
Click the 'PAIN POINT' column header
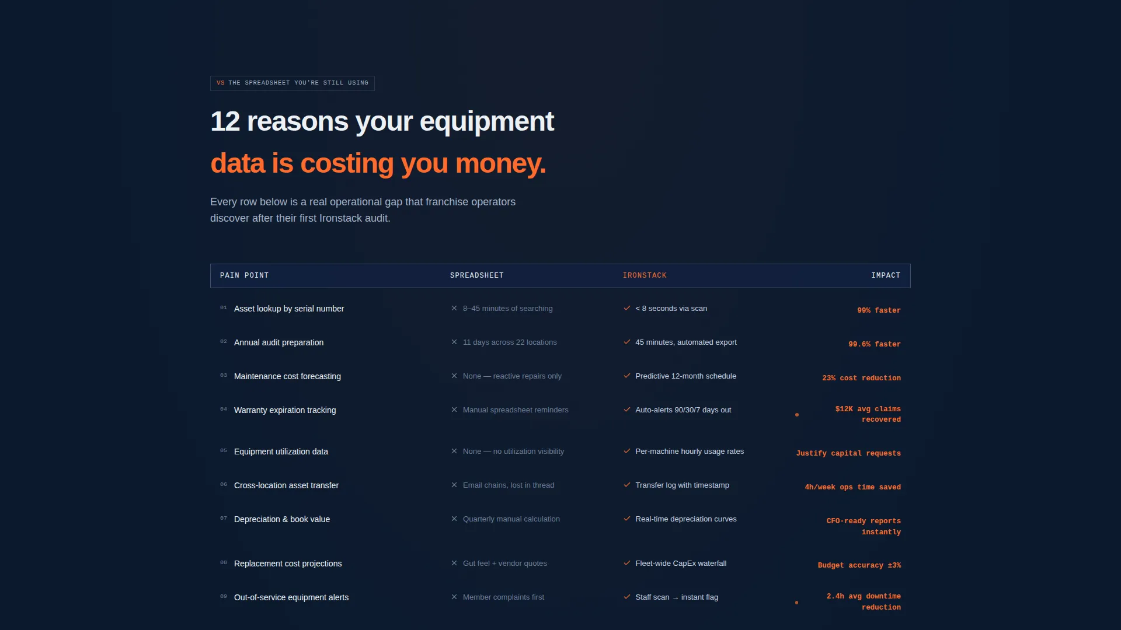click(x=244, y=275)
